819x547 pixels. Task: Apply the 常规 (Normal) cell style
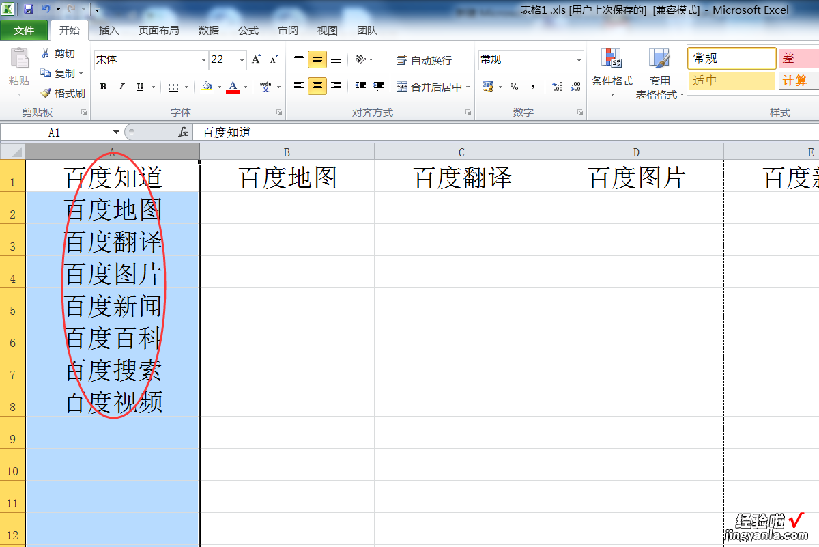[x=732, y=59]
